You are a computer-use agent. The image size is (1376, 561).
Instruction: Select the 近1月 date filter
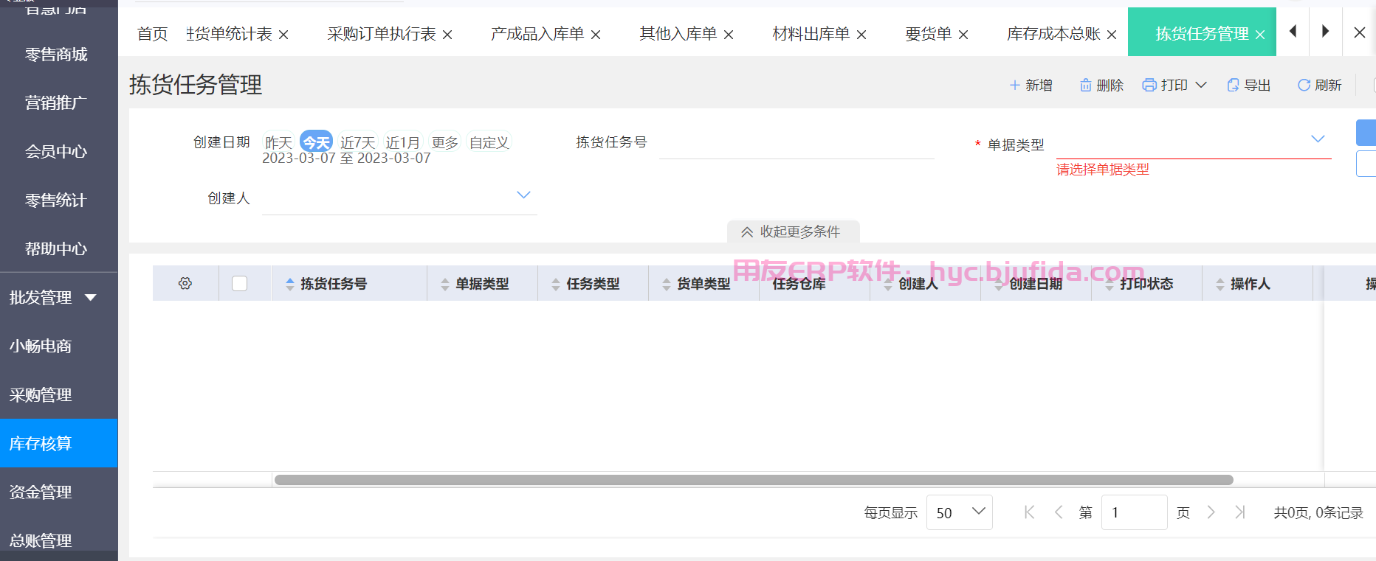click(403, 142)
